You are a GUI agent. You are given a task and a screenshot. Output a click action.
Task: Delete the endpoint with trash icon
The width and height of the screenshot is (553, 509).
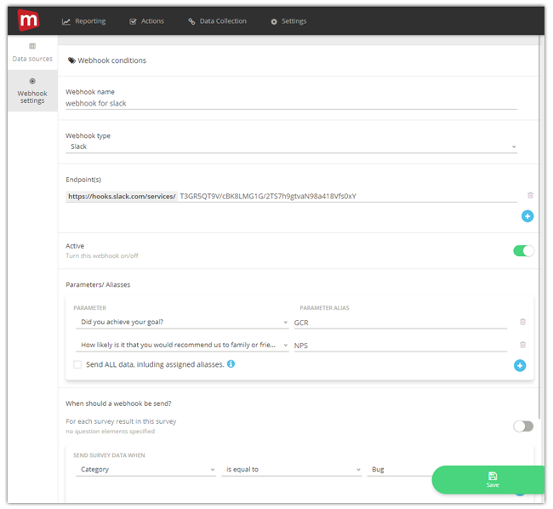pos(530,196)
